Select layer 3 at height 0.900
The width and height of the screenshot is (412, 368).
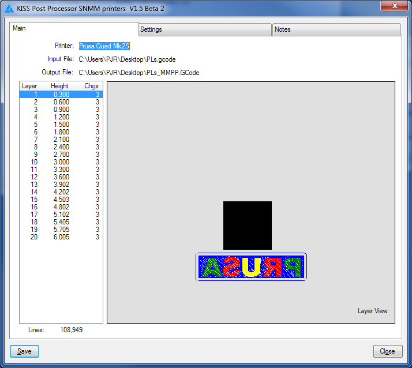click(61, 109)
